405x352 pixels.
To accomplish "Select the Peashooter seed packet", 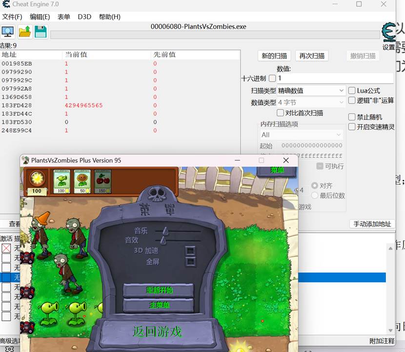I will (62, 181).
